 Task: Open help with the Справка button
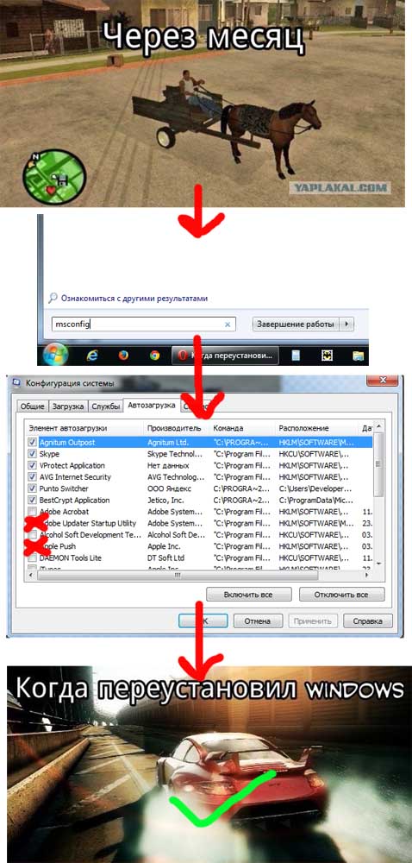pos(368,621)
